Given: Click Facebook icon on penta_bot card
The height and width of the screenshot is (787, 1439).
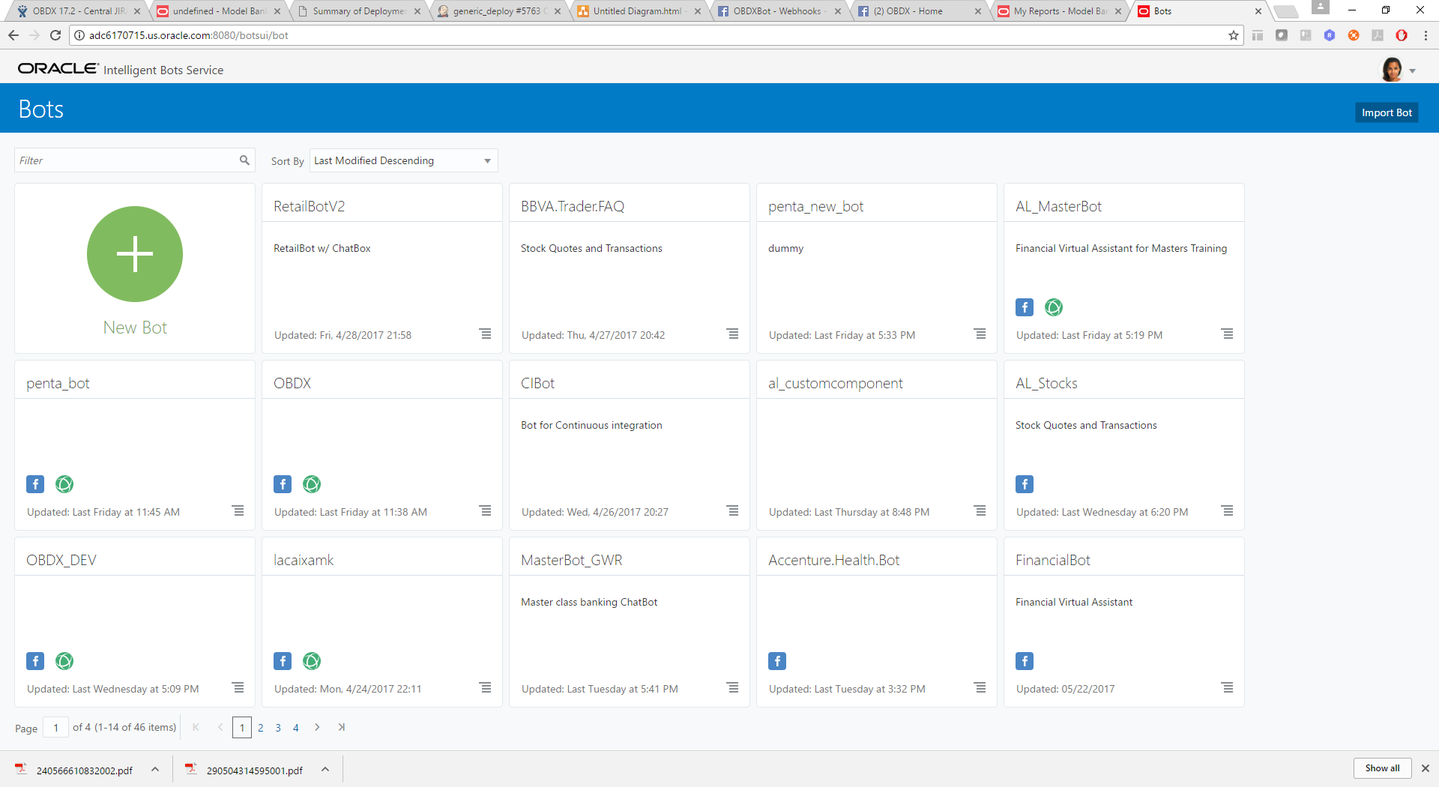Looking at the screenshot, I should [x=35, y=484].
